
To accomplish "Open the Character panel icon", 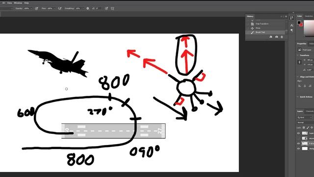I will click(291, 25).
